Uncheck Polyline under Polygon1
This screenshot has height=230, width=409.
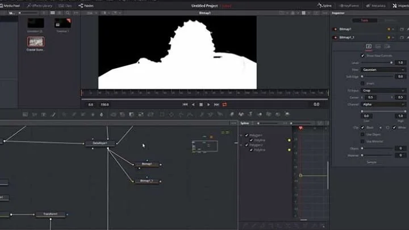click(251, 140)
